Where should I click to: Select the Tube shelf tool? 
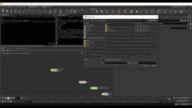[11, 12]
